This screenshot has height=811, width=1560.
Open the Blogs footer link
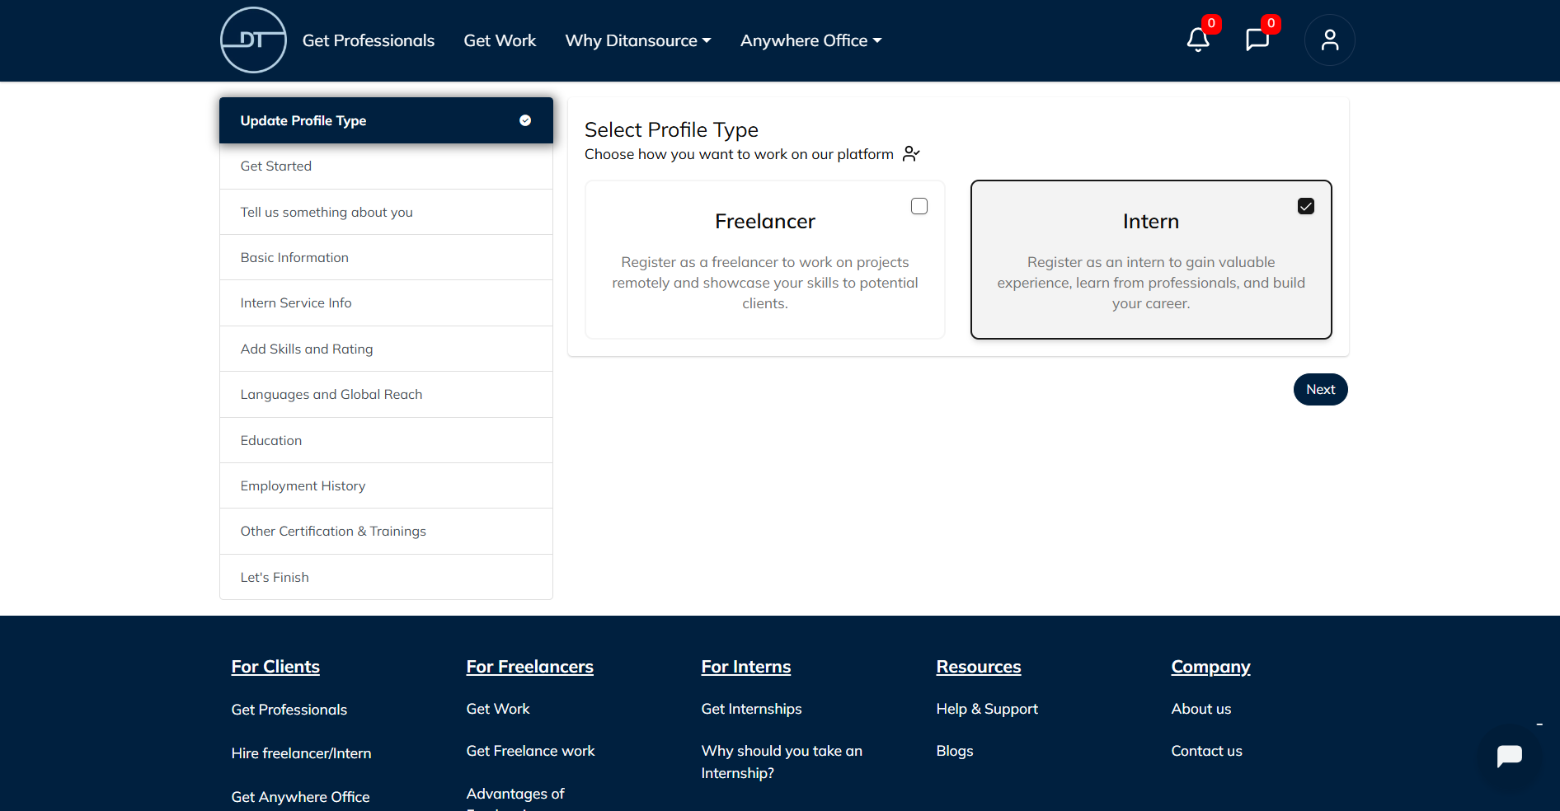955,751
